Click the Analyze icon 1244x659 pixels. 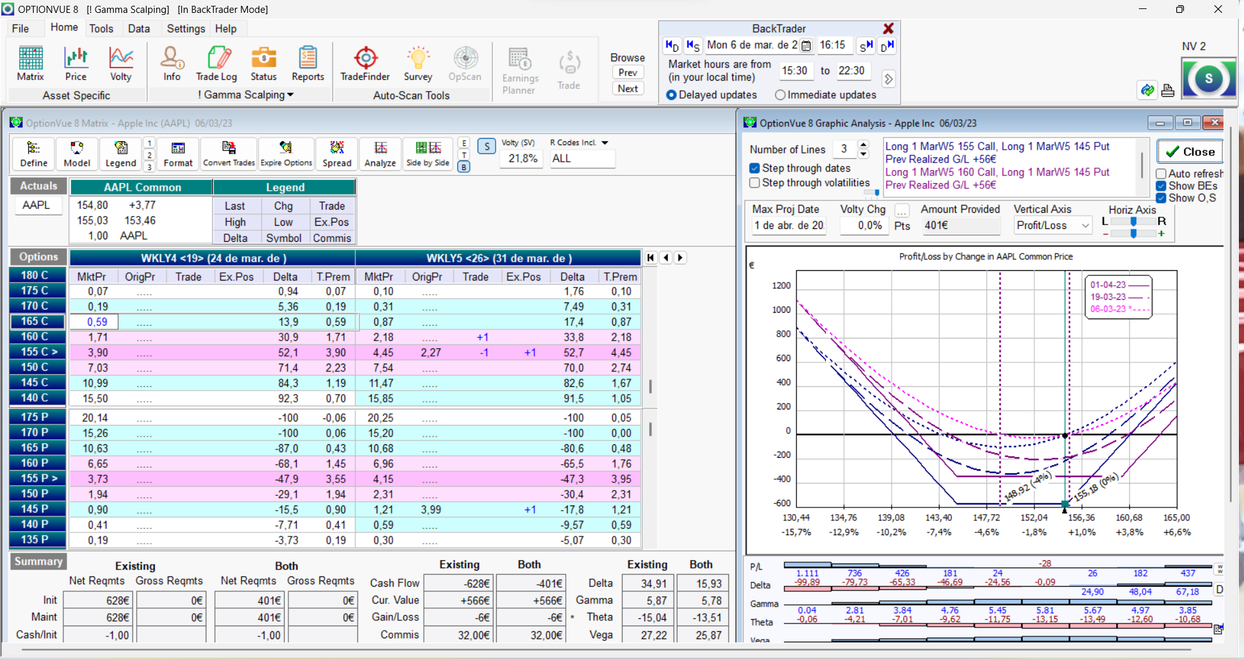coord(380,154)
